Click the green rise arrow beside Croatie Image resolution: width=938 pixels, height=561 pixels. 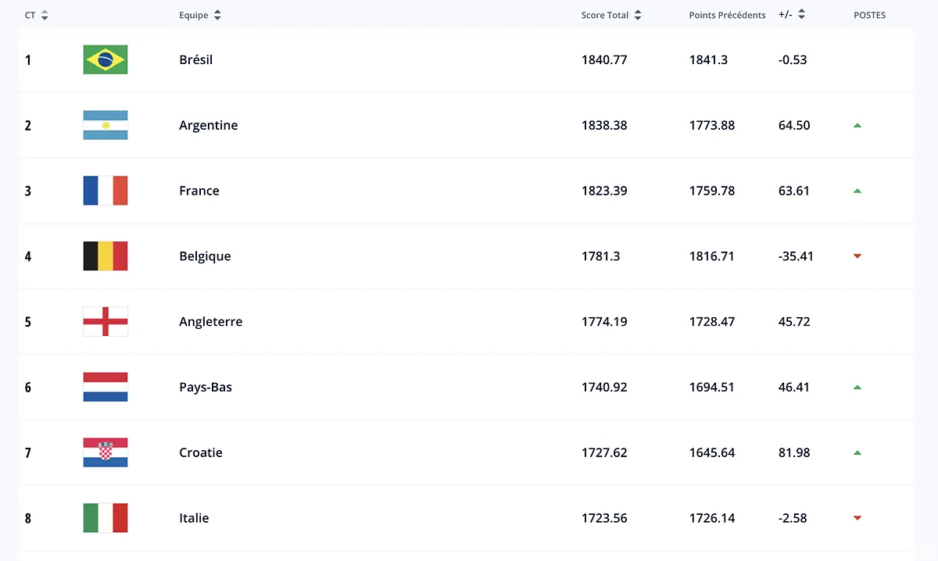tap(857, 452)
